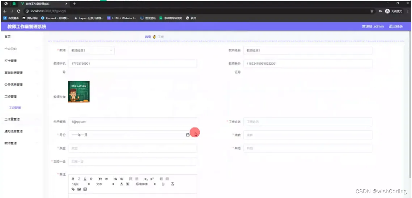Click the 教师身份证号 ID number field
Screen dimensions: 412x198
pyautogui.click(x=308, y=64)
